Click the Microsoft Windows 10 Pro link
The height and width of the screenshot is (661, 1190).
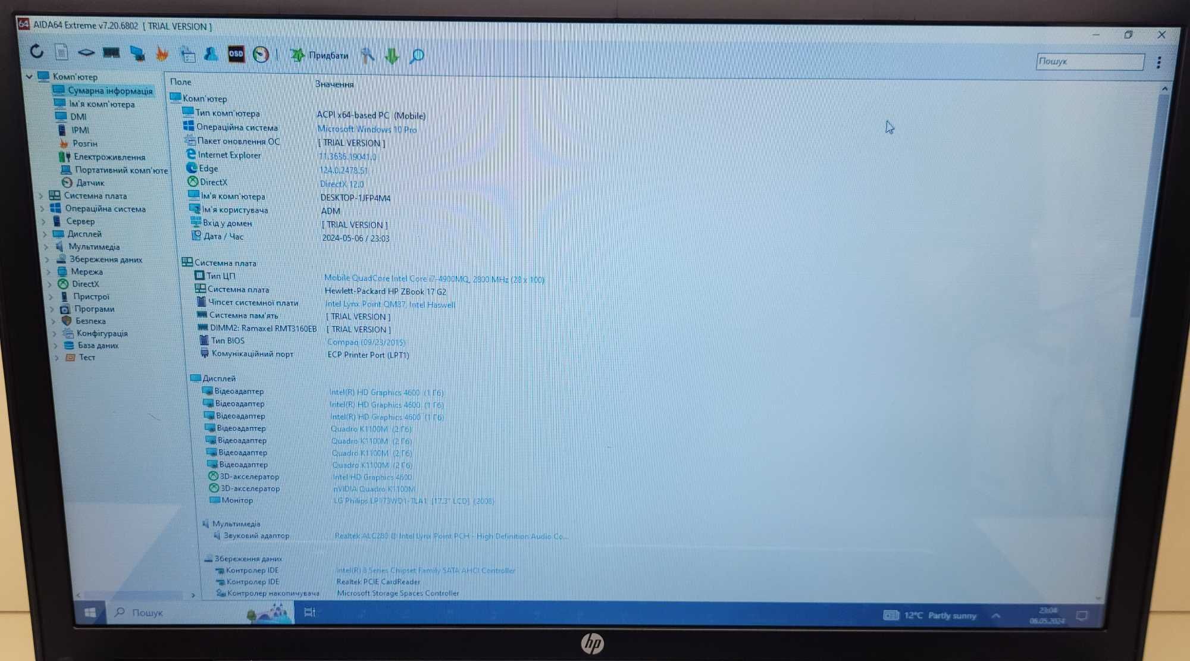[x=369, y=129]
